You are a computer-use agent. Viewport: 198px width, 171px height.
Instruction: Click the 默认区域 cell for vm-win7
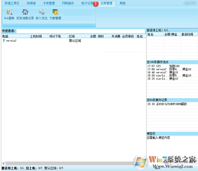75,41
